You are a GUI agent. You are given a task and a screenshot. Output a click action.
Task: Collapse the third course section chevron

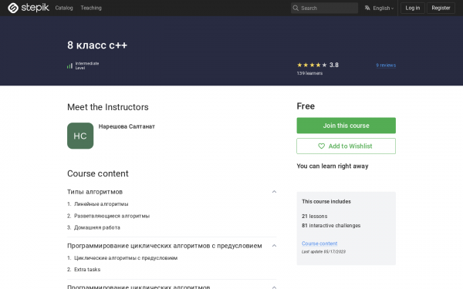tap(274, 287)
